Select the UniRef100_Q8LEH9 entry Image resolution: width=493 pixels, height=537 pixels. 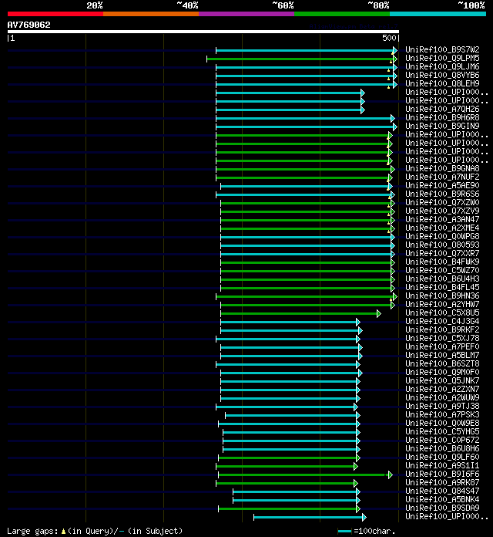pos(442,83)
